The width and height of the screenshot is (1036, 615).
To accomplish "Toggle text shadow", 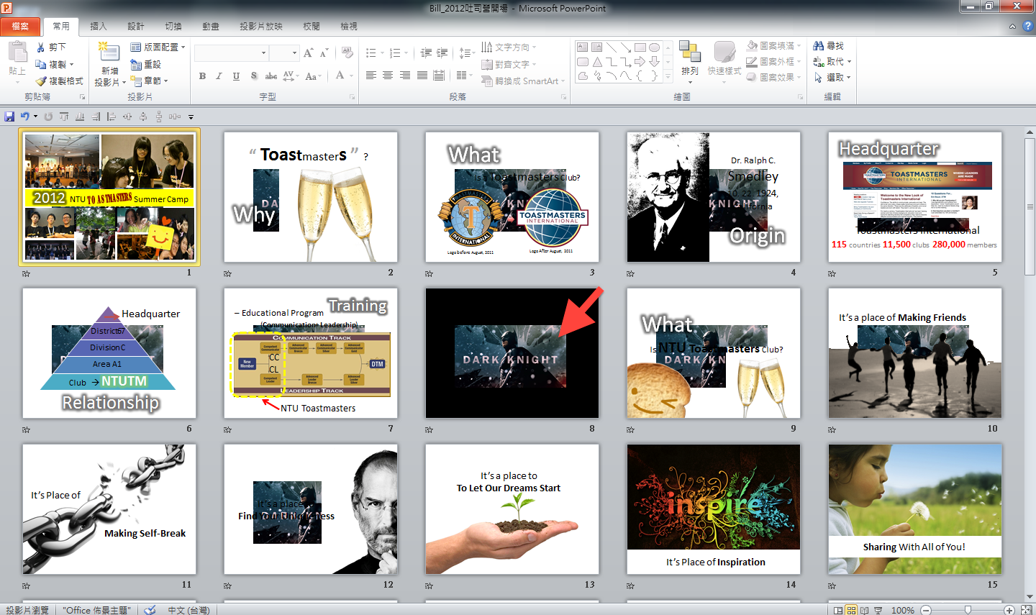I will tap(254, 76).
